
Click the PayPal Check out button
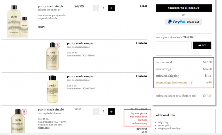[x=184, y=22]
